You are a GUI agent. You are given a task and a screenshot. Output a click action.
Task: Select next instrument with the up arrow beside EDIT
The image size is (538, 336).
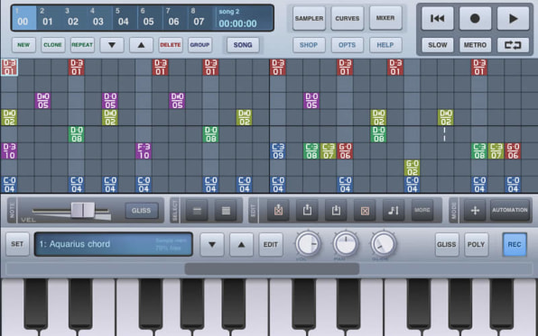241,244
